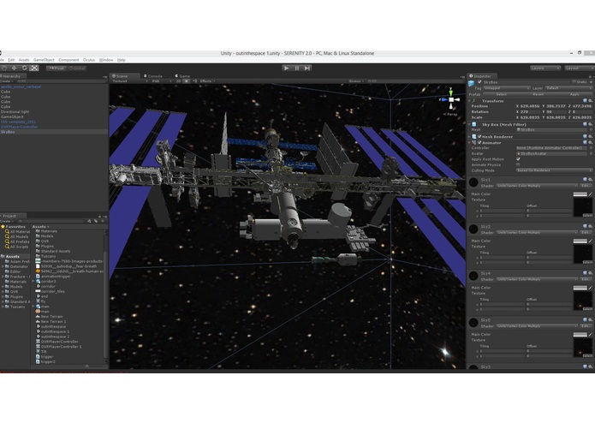The image size is (595, 423).
Task: Click the Avatar field object picker circle
Action: (591, 153)
